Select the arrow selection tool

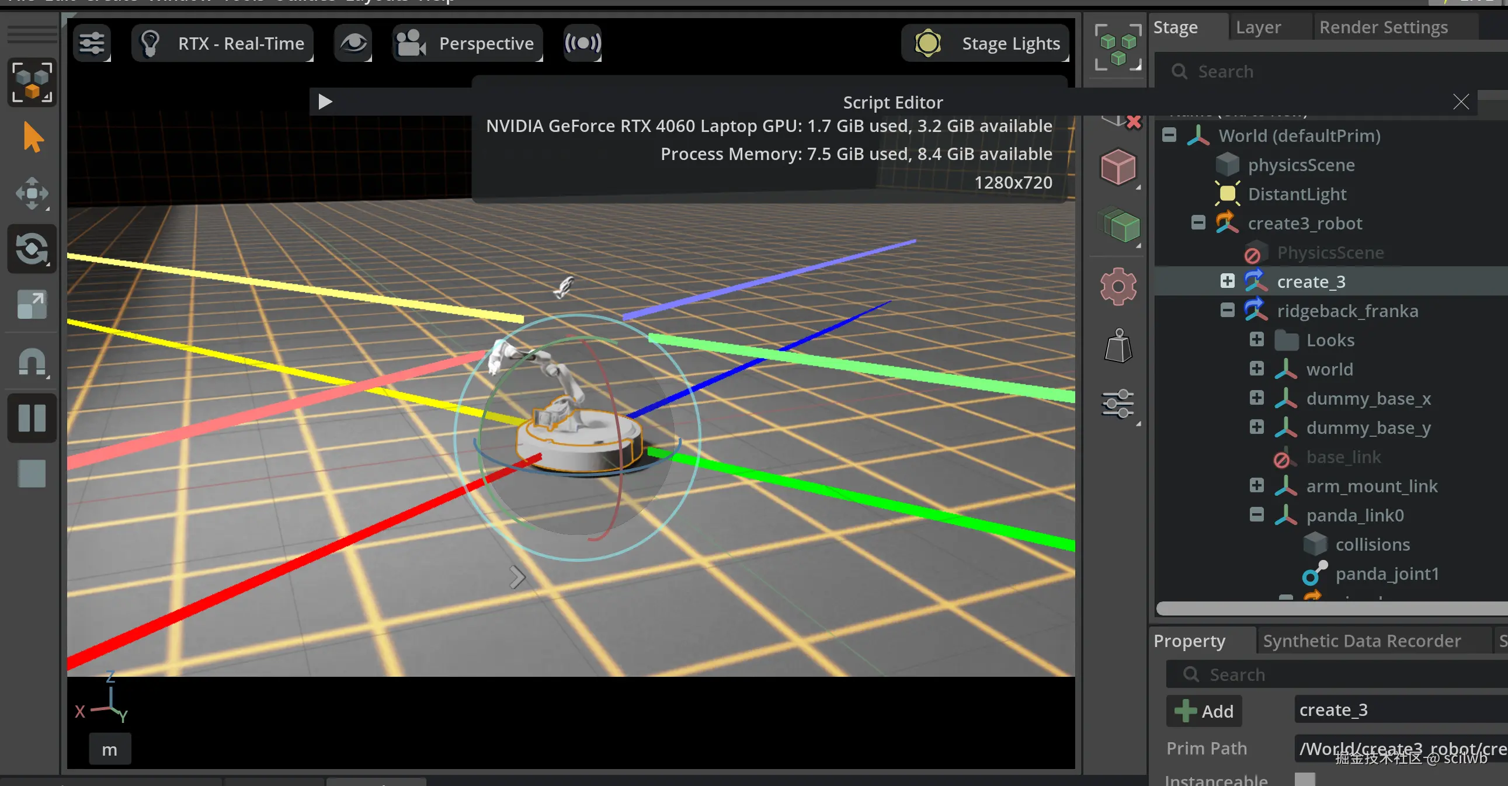pos(32,138)
